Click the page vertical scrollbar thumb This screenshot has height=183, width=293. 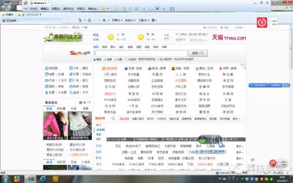point(291,48)
